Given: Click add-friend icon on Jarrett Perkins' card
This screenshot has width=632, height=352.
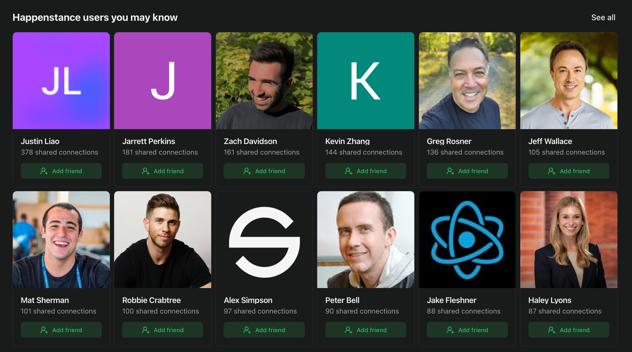Looking at the screenshot, I should (x=146, y=171).
